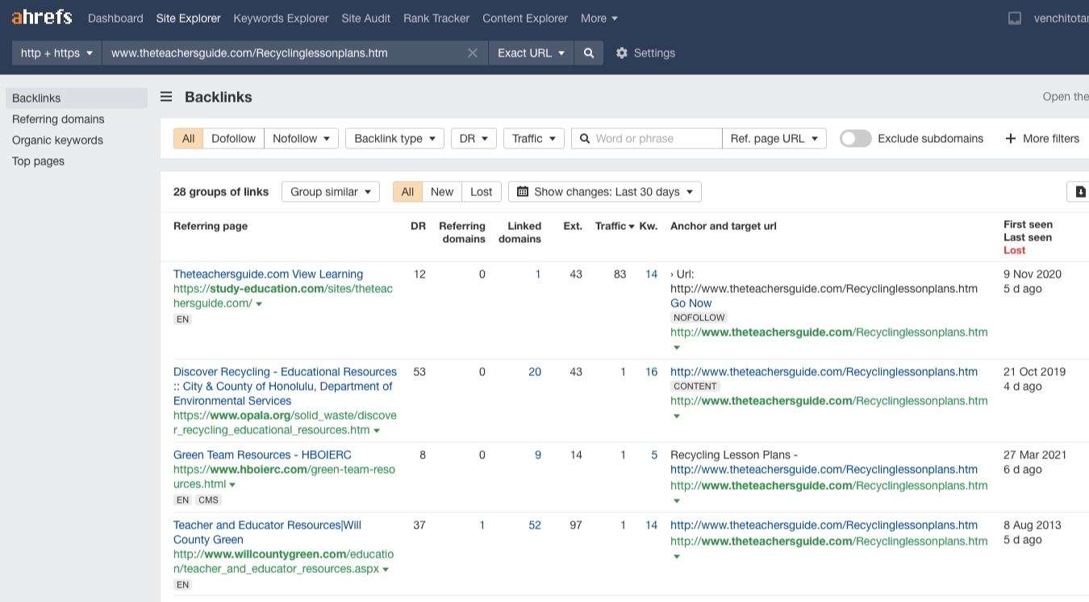Select Backlinks in the sidebar
Image resolution: width=1089 pixels, height=602 pixels.
coord(77,98)
